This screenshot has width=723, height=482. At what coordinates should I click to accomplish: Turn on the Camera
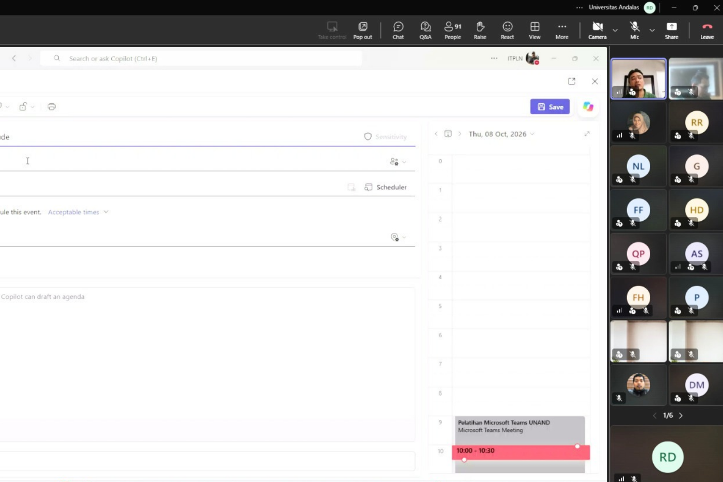(597, 30)
